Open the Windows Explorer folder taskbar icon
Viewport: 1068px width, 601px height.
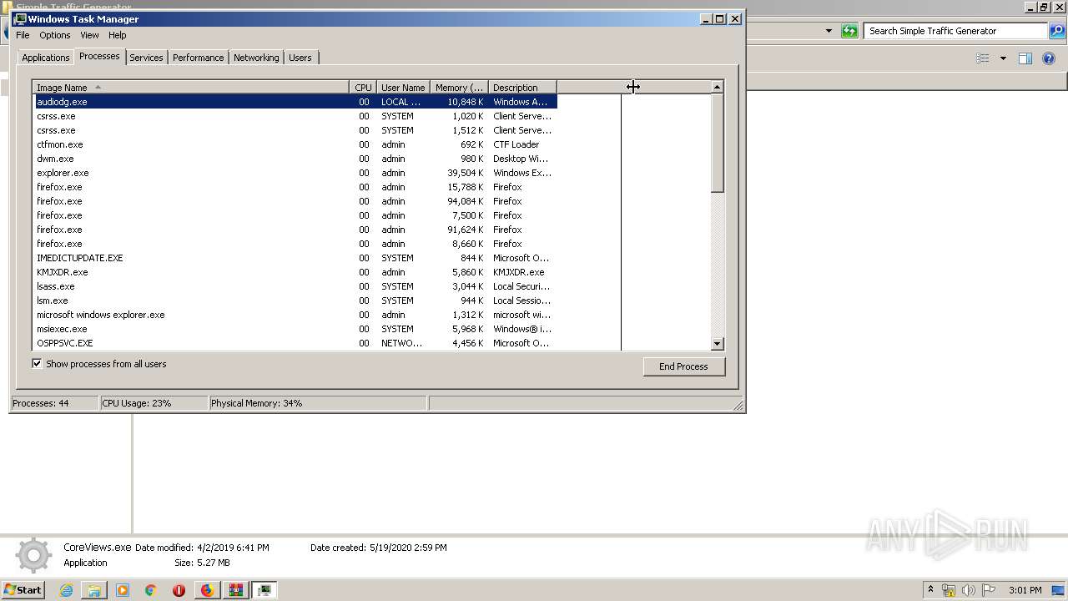94,590
